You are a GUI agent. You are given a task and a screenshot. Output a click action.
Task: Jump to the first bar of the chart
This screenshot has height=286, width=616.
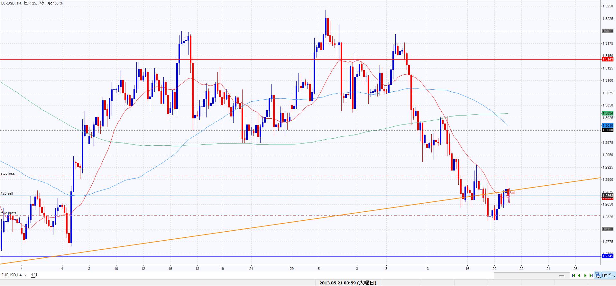573,275
